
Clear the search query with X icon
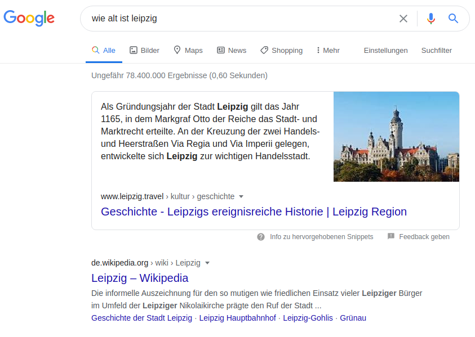pyautogui.click(x=403, y=19)
